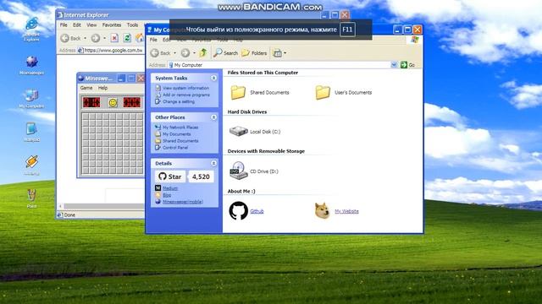This screenshot has width=542, height=304.
Task: Click View system information link
Action: click(185, 88)
